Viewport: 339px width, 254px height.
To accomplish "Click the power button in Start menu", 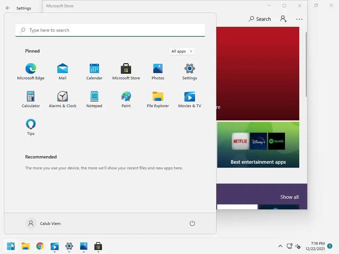I will pyautogui.click(x=192, y=223).
